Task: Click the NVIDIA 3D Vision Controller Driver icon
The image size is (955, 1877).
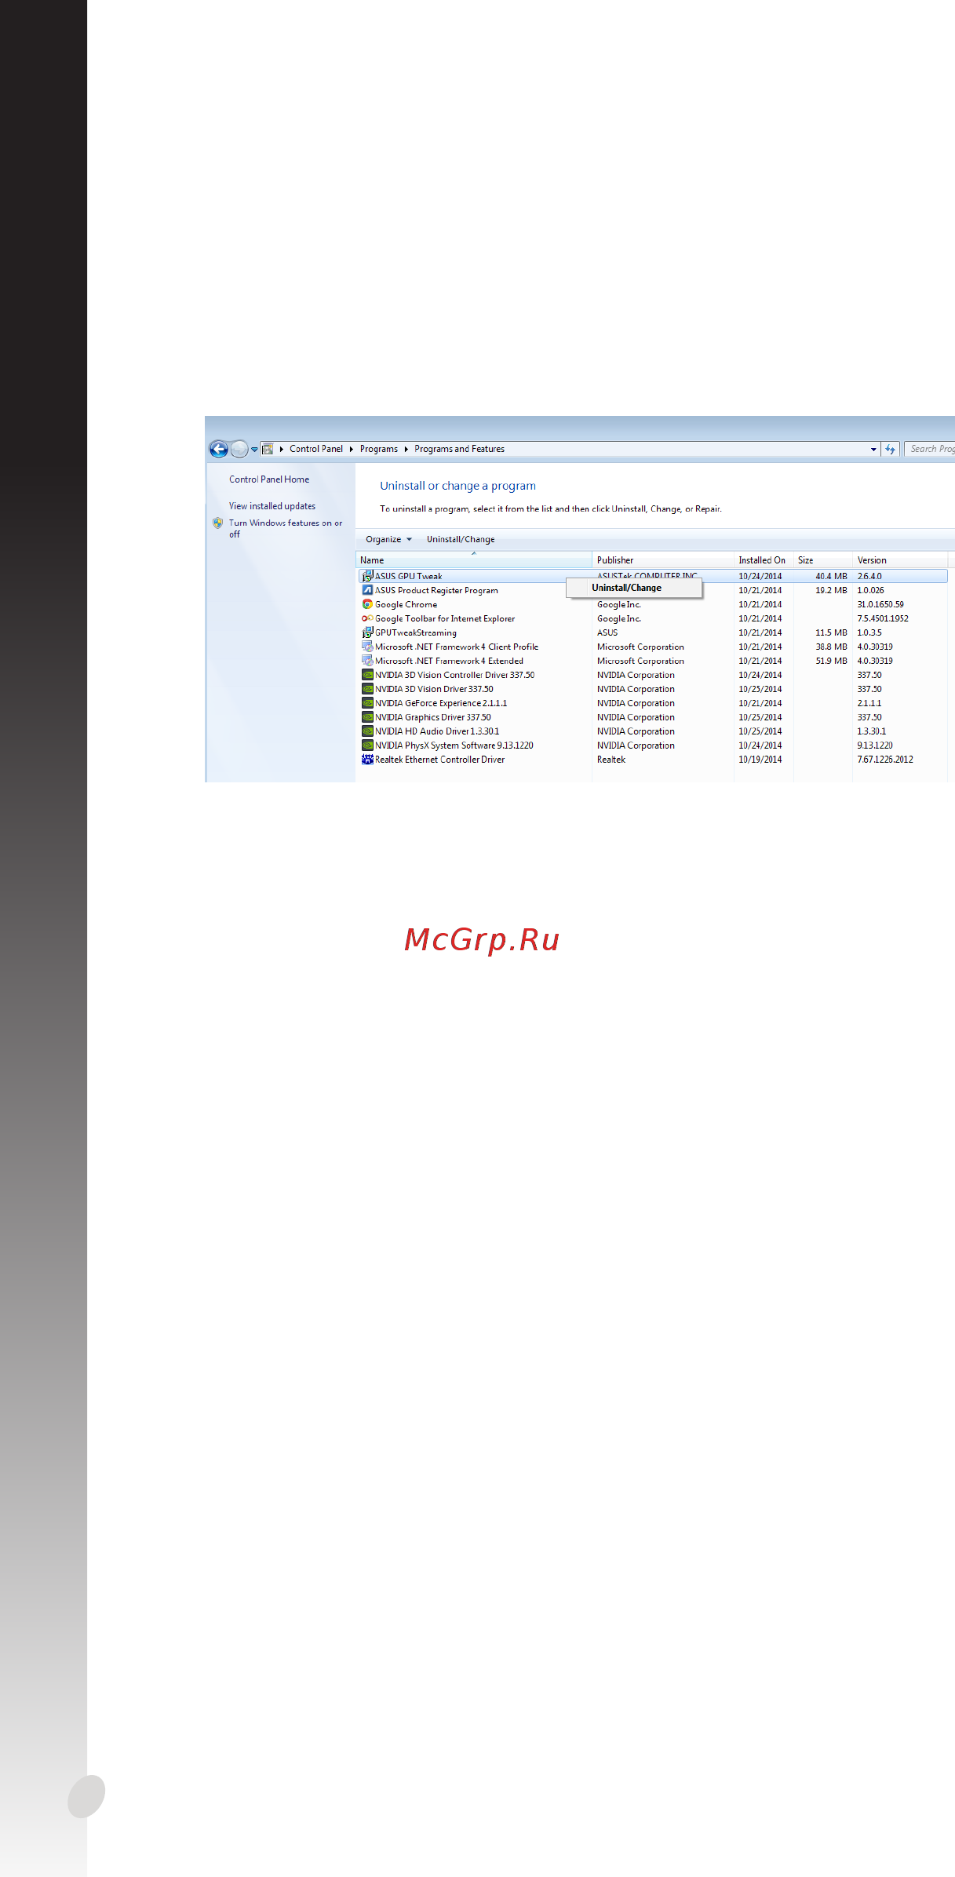Action: pos(367,675)
